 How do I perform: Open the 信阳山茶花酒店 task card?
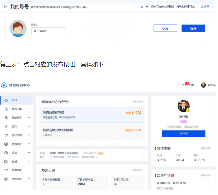92,115
